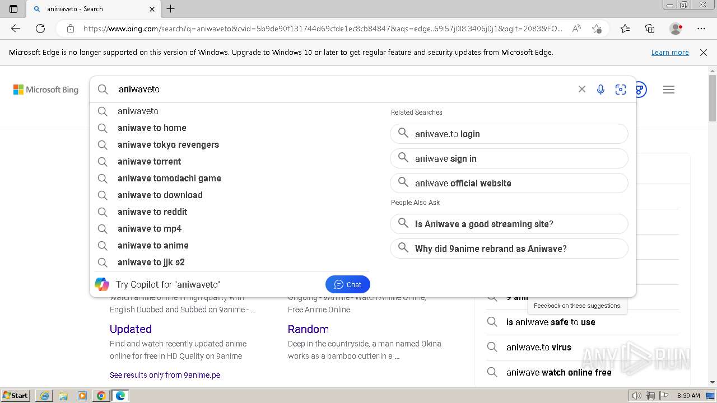Viewport: 717px width, 403px height.
Task: Open the Bing hamburger menu
Action: [x=669, y=90]
